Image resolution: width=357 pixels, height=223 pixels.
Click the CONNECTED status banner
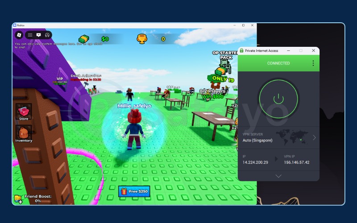click(x=278, y=63)
